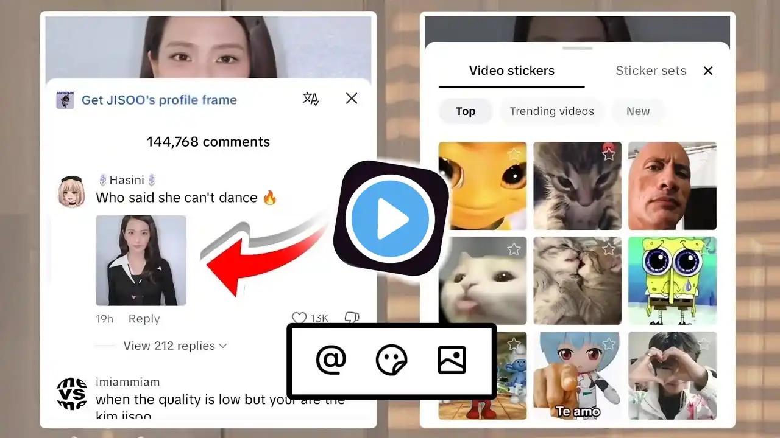Open the sticker emoji icon
Screen dimensions: 780x438
[391, 360]
